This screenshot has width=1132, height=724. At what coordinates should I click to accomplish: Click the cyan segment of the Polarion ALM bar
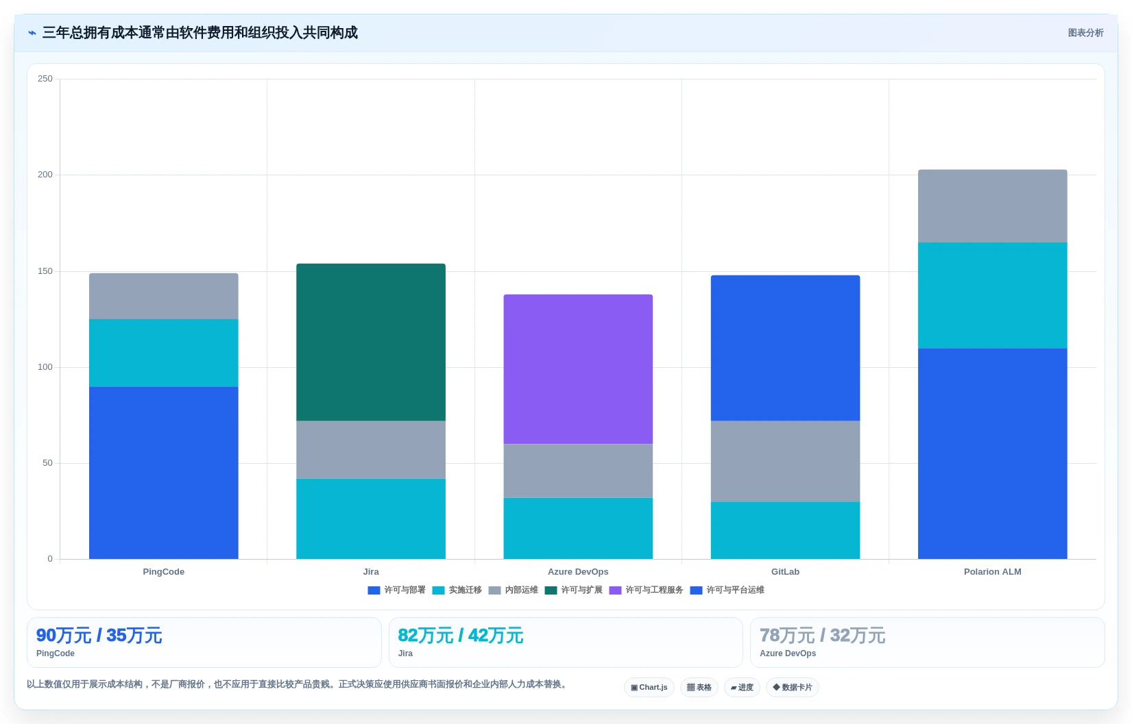pos(993,295)
